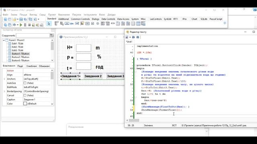Select the TToggleBox component icon

88,24
